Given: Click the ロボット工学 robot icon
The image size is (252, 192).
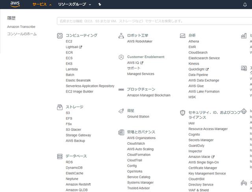Looking at the screenshot, I should click(121, 36).
